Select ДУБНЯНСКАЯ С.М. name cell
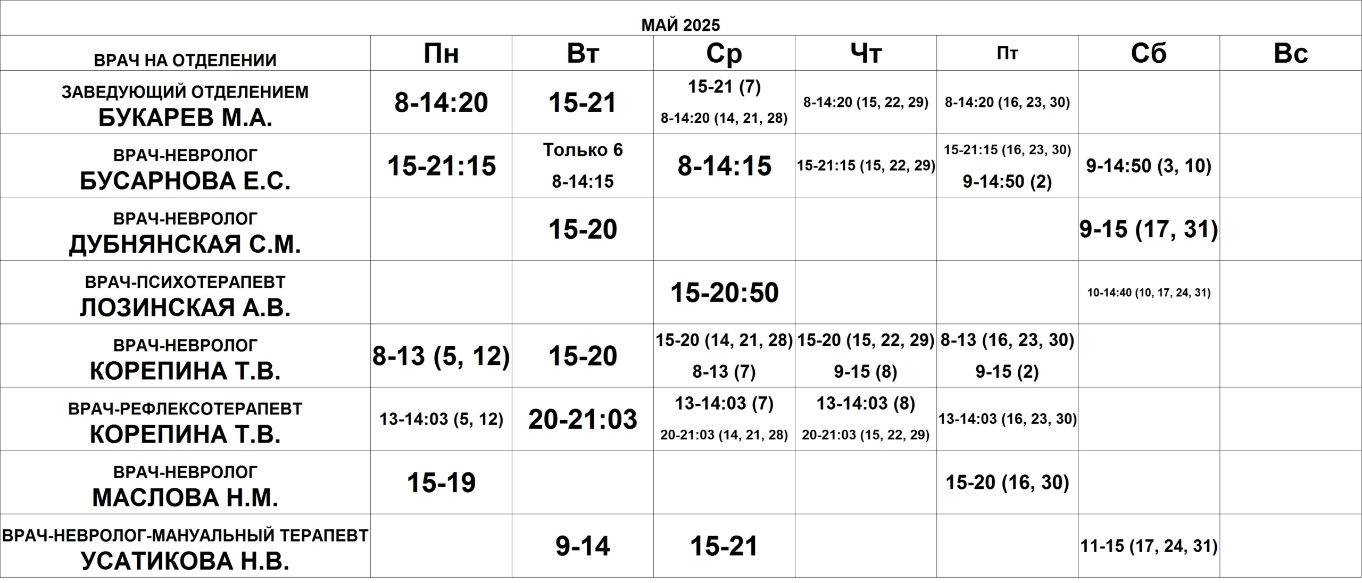The width and height of the screenshot is (1362, 583). (185, 229)
